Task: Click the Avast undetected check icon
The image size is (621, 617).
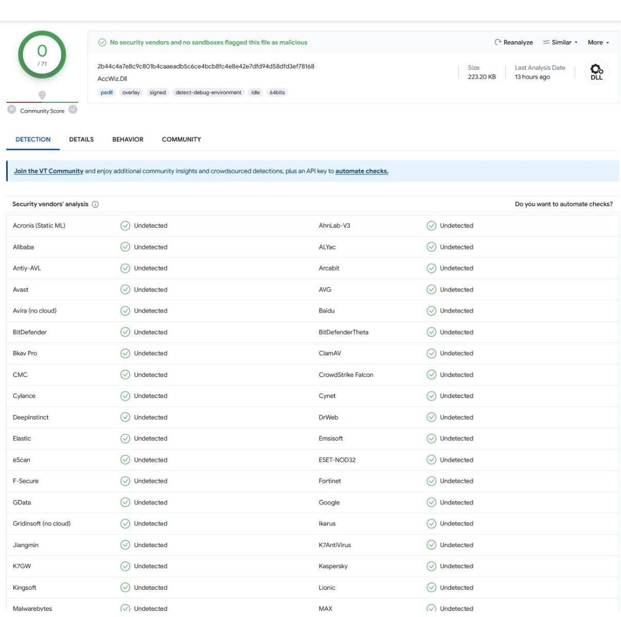Action: click(125, 289)
